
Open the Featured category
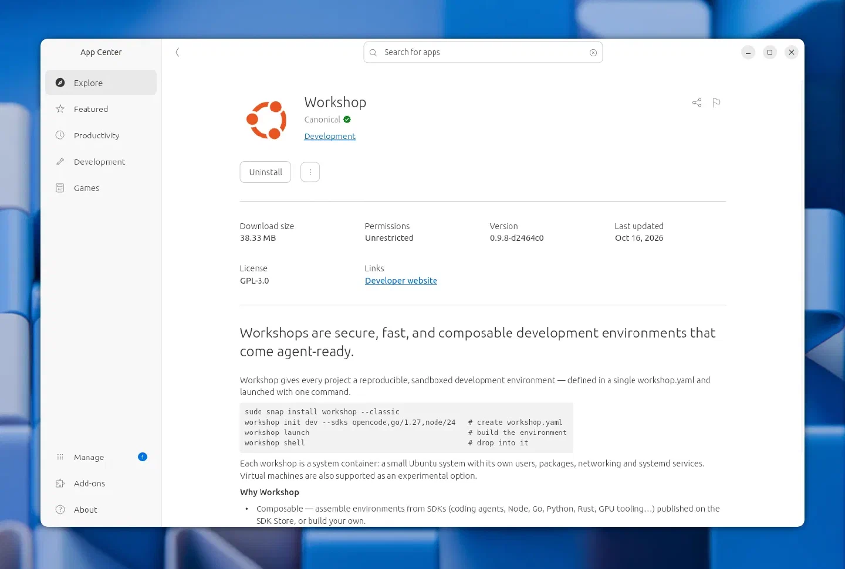[x=101, y=109]
